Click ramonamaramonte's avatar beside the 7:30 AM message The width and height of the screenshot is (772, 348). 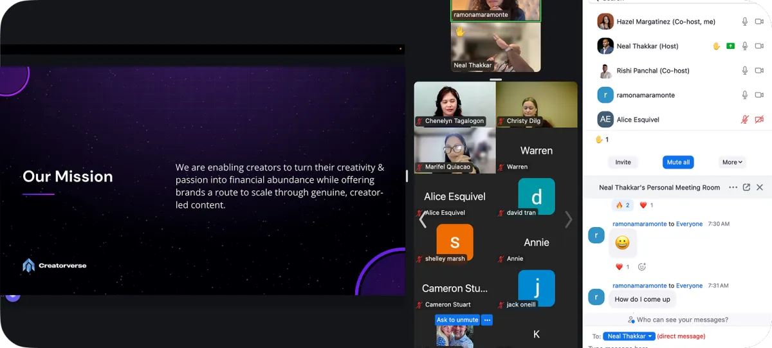[x=596, y=235]
